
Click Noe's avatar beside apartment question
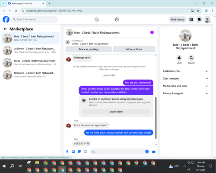pyautogui.click(x=68, y=126)
